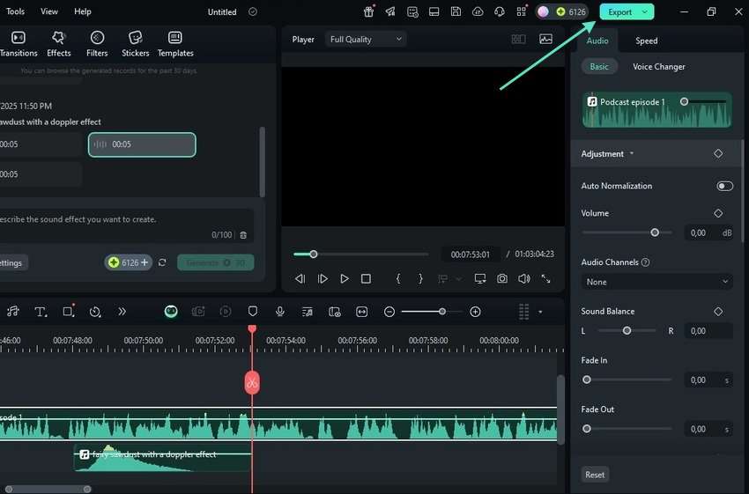Take a snapshot with camera icon

[502, 279]
